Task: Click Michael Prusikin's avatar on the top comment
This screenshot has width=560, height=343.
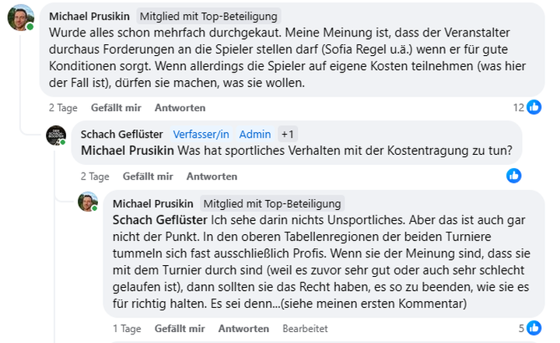Action: pos(21,17)
